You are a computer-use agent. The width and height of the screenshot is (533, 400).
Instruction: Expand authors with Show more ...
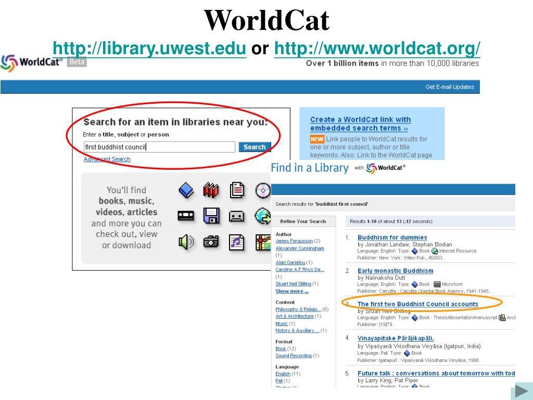[x=292, y=291]
